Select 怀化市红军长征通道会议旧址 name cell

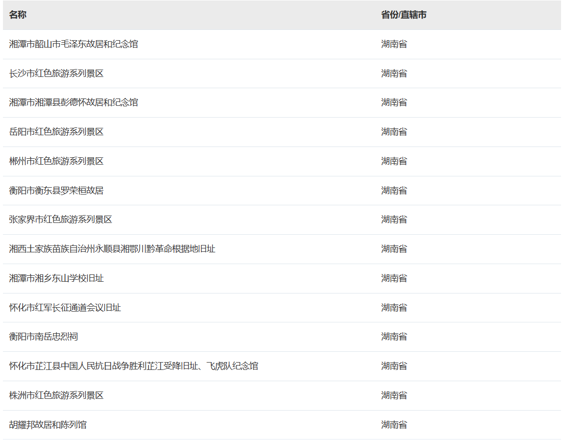click(x=65, y=308)
